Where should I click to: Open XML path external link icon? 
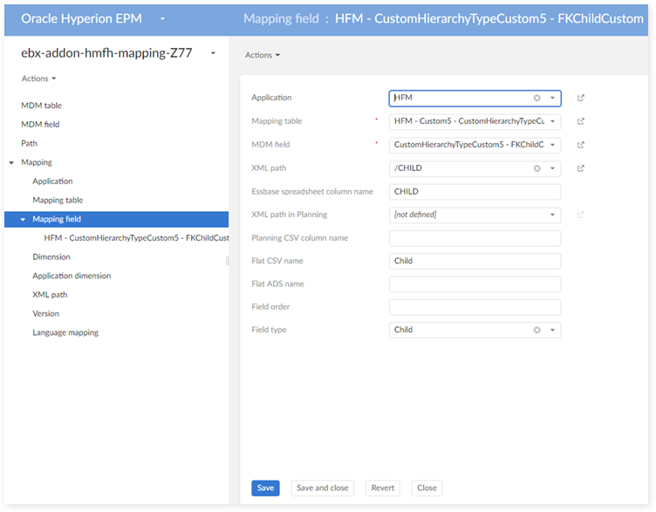click(x=581, y=168)
